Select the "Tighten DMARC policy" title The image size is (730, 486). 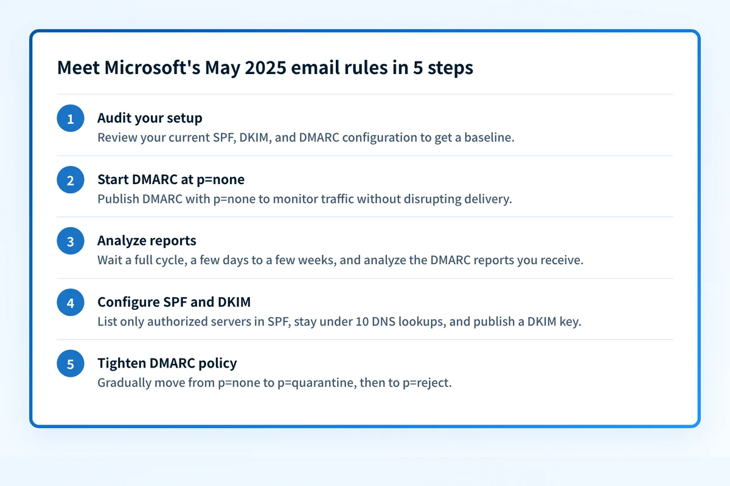tap(167, 363)
